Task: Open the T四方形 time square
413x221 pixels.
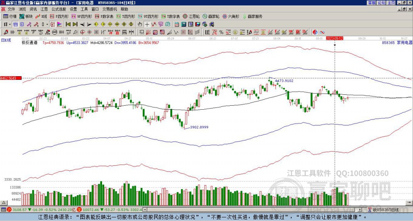Action: click(126, 16)
